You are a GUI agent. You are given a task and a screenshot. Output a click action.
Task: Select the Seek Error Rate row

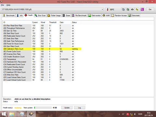pyautogui.click(x=42, y=39)
